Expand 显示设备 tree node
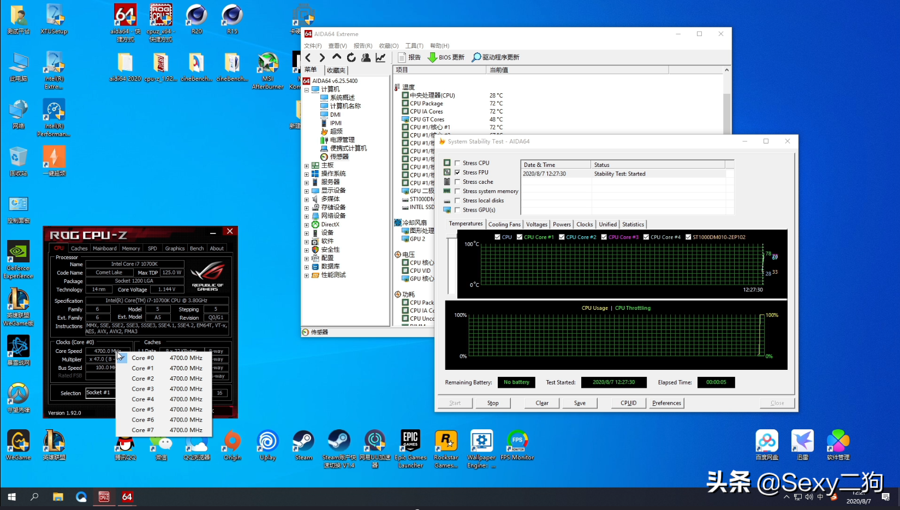 point(307,191)
